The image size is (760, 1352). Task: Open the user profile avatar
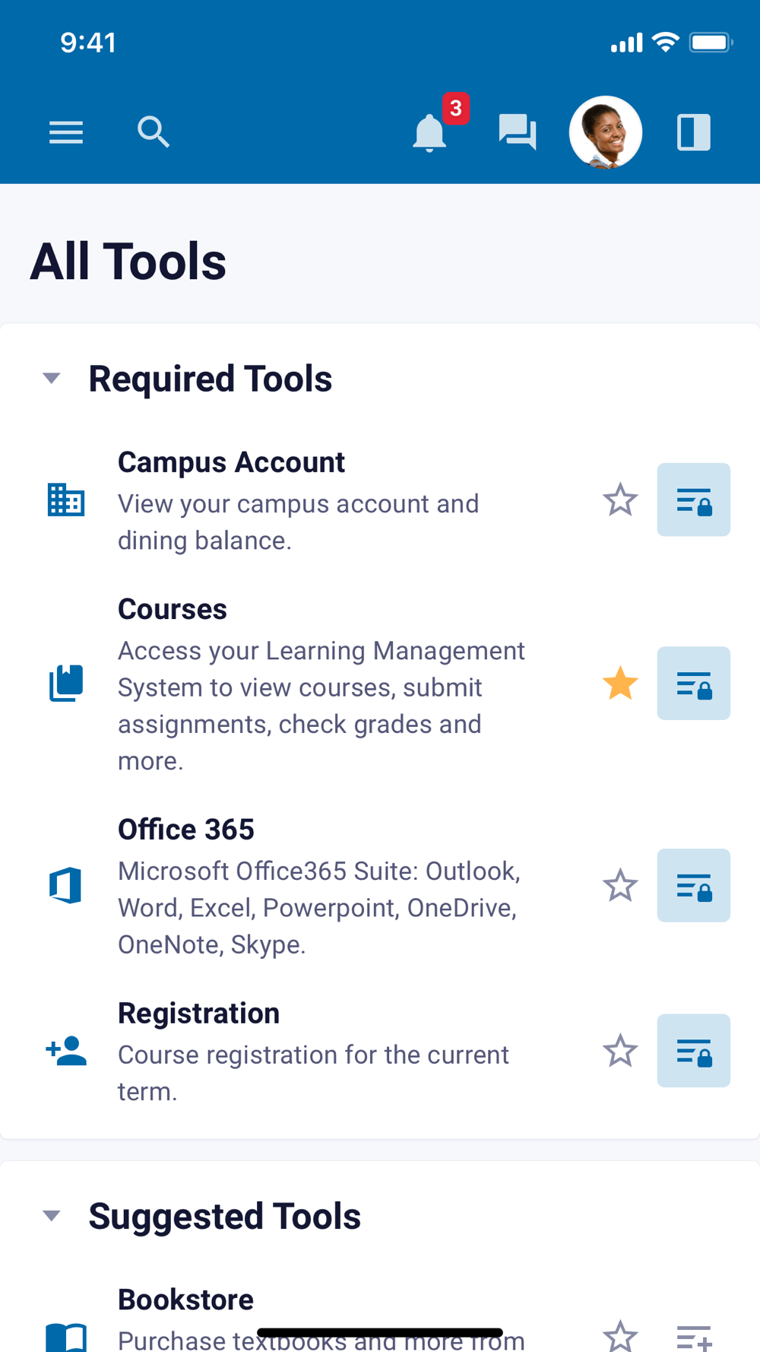pyautogui.click(x=606, y=132)
